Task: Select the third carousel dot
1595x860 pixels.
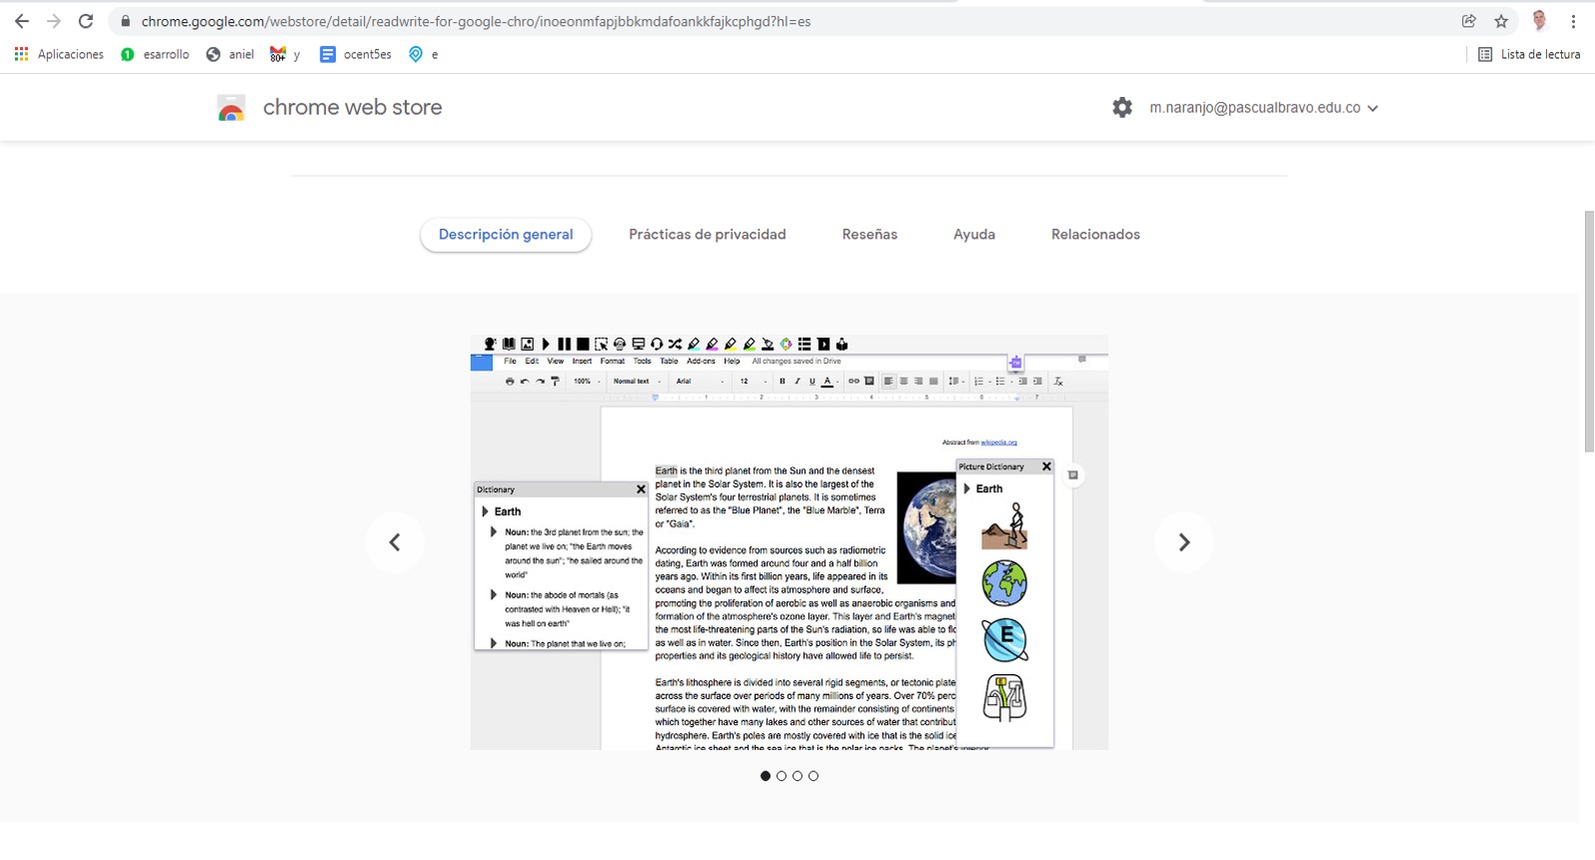Action: click(x=797, y=776)
